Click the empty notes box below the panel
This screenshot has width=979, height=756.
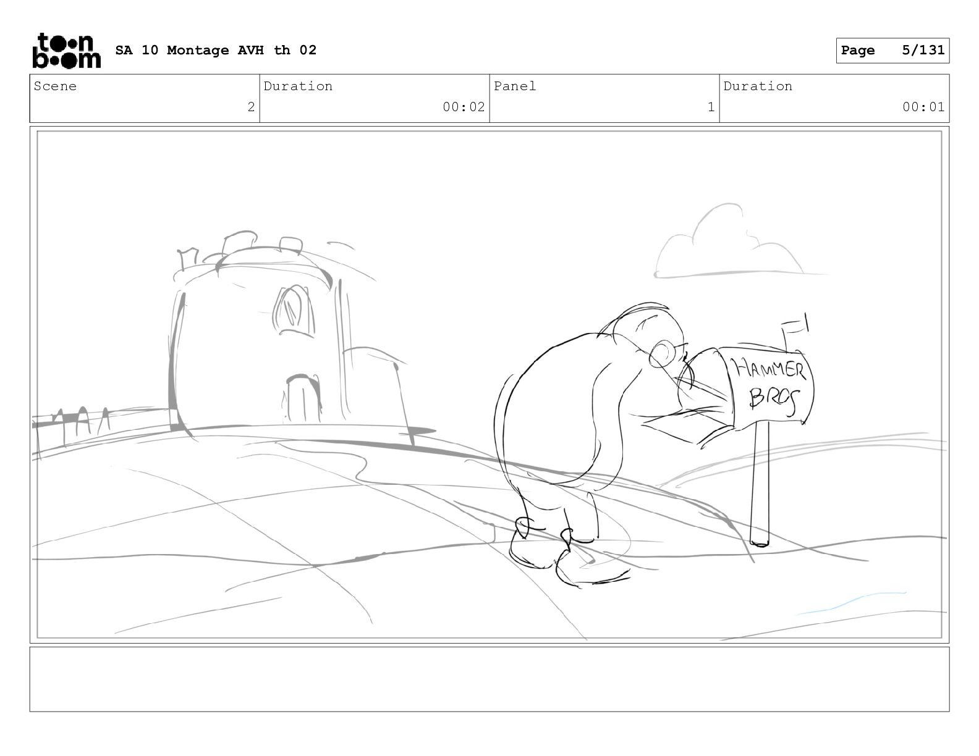[x=489, y=679]
